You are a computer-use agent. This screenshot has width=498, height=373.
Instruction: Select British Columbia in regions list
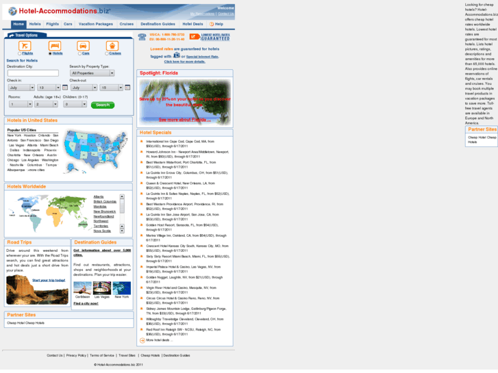(105, 202)
